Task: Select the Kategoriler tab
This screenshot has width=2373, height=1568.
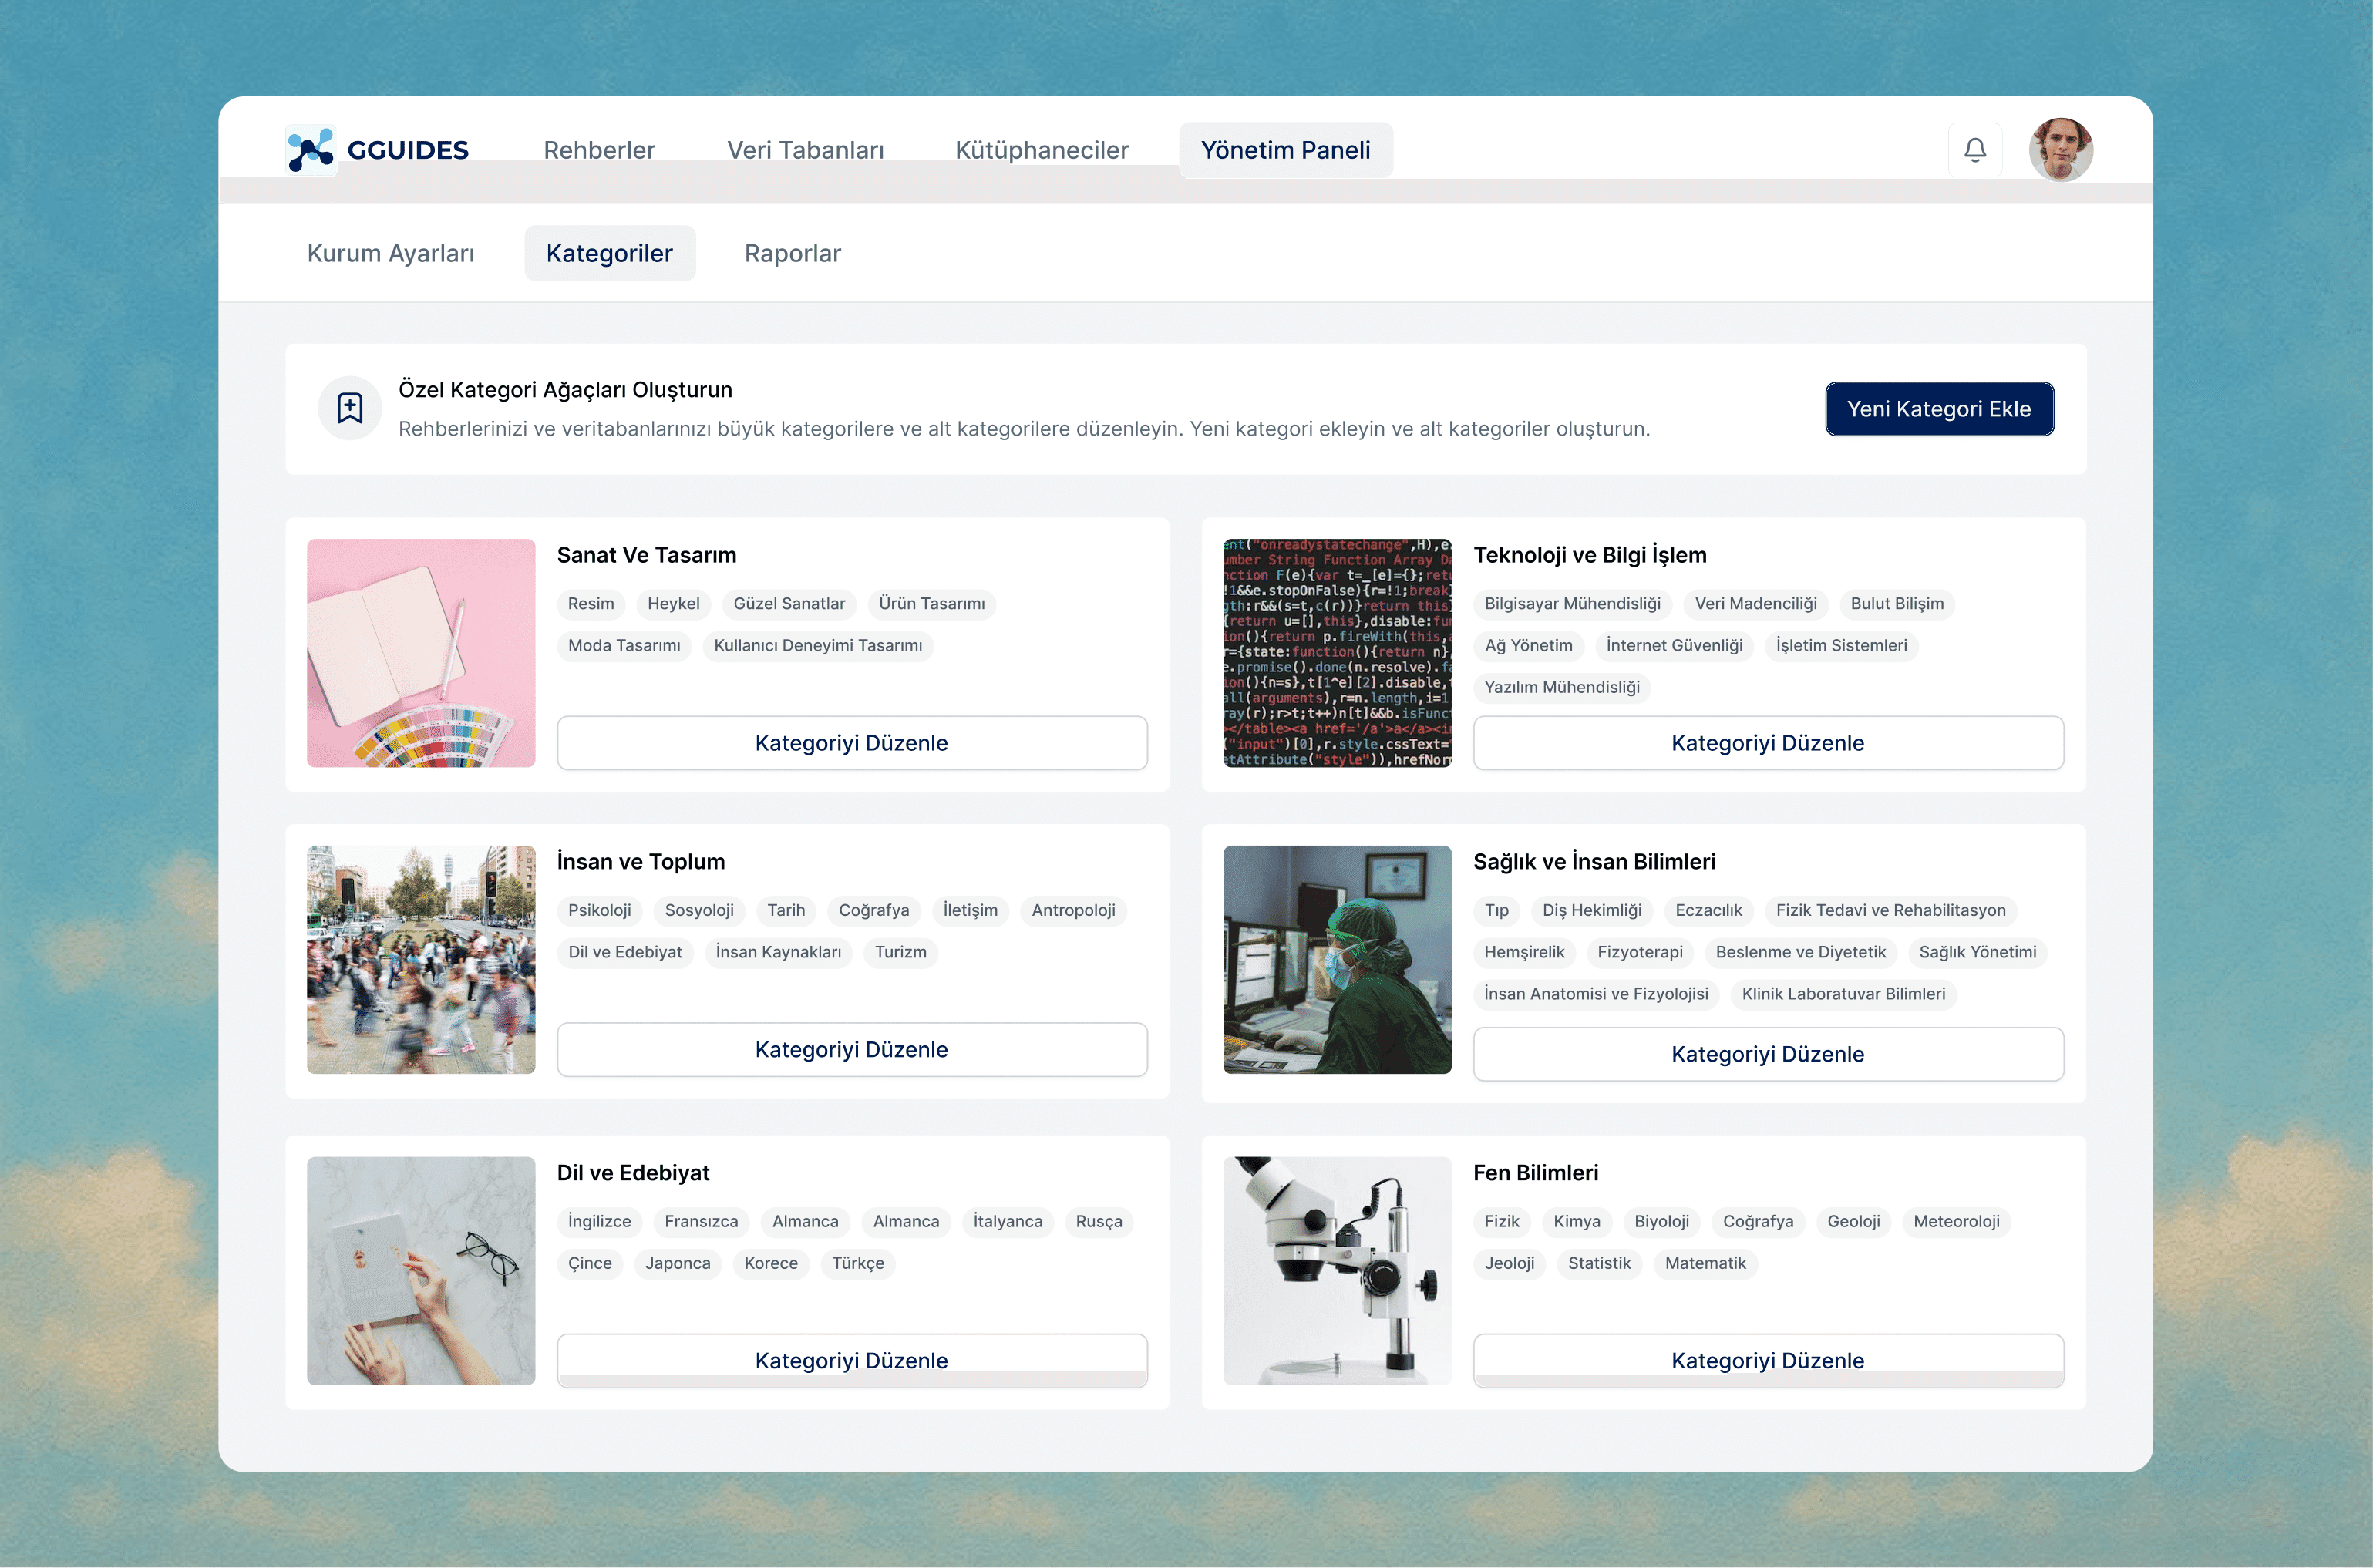Action: point(609,253)
